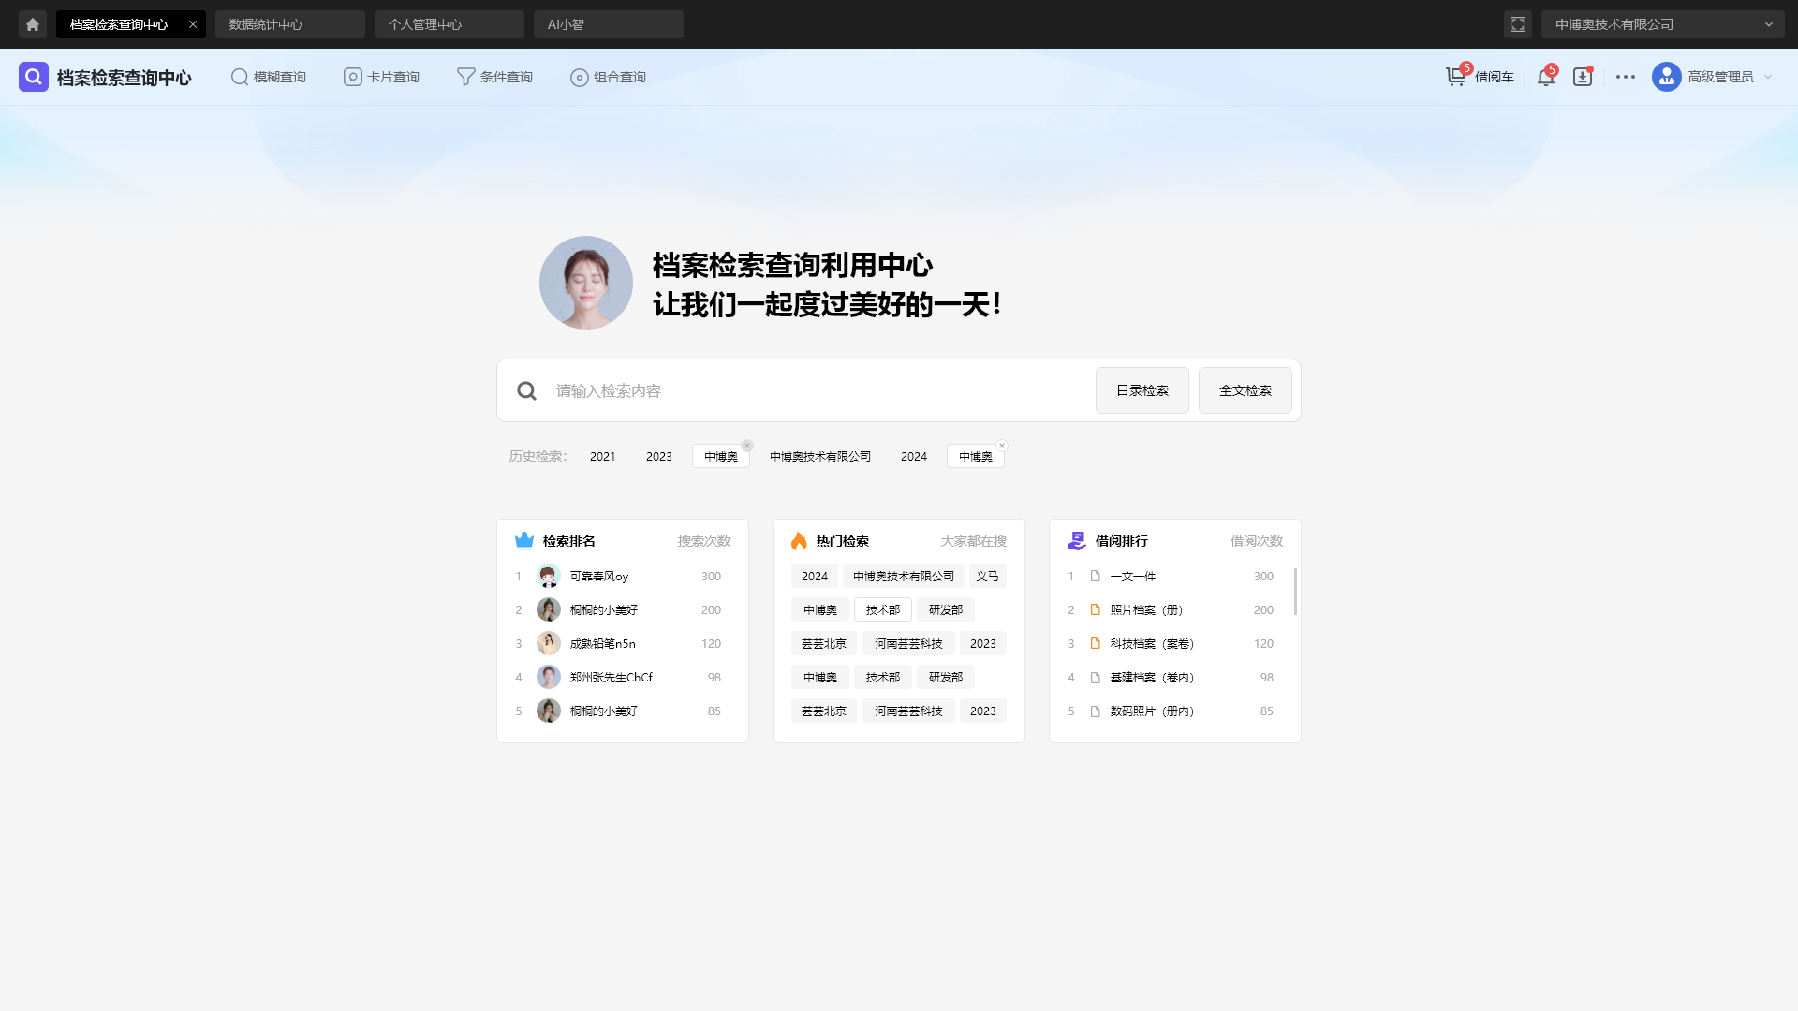Select 组合查询 combined search
Screen dimensions: 1798x1011
(x=609, y=77)
